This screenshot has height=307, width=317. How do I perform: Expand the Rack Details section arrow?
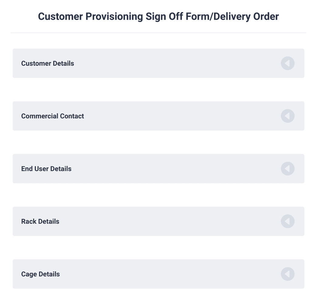point(287,221)
